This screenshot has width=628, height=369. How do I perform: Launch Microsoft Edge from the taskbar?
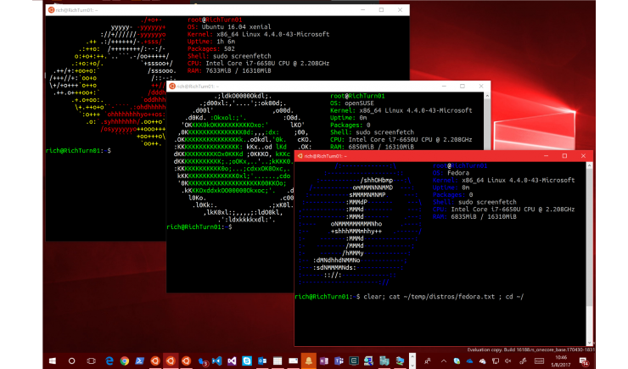point(110,361)
